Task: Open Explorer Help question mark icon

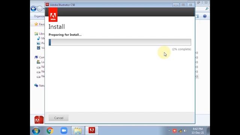Action: 205,16
